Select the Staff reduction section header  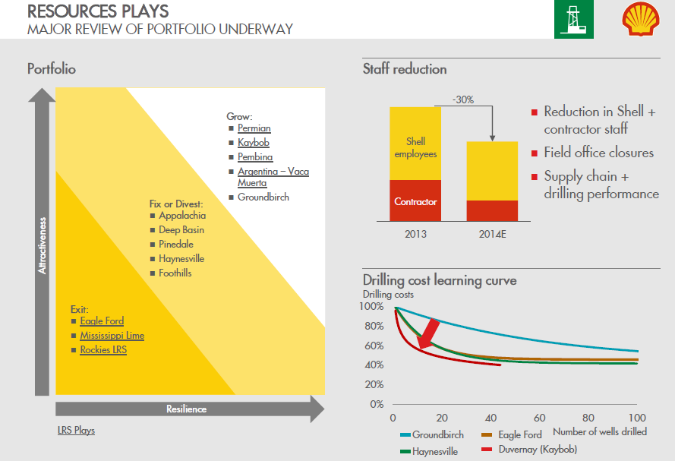pos(404,68)
